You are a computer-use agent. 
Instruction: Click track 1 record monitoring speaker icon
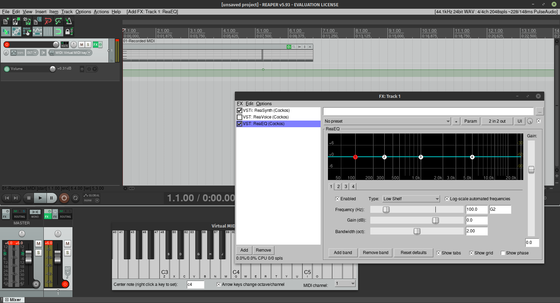tap(43, 53)
